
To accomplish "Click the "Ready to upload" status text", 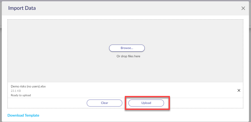I will (x=21, y=95).
